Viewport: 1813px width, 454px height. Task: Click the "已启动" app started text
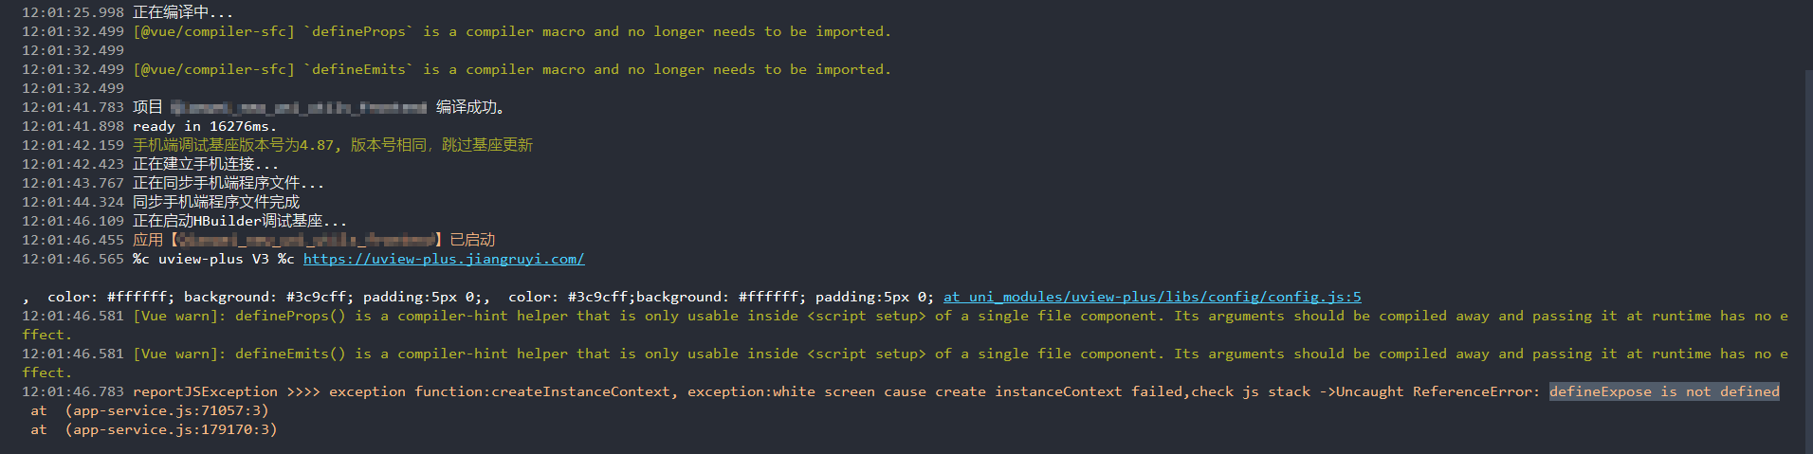click(471, 240)
